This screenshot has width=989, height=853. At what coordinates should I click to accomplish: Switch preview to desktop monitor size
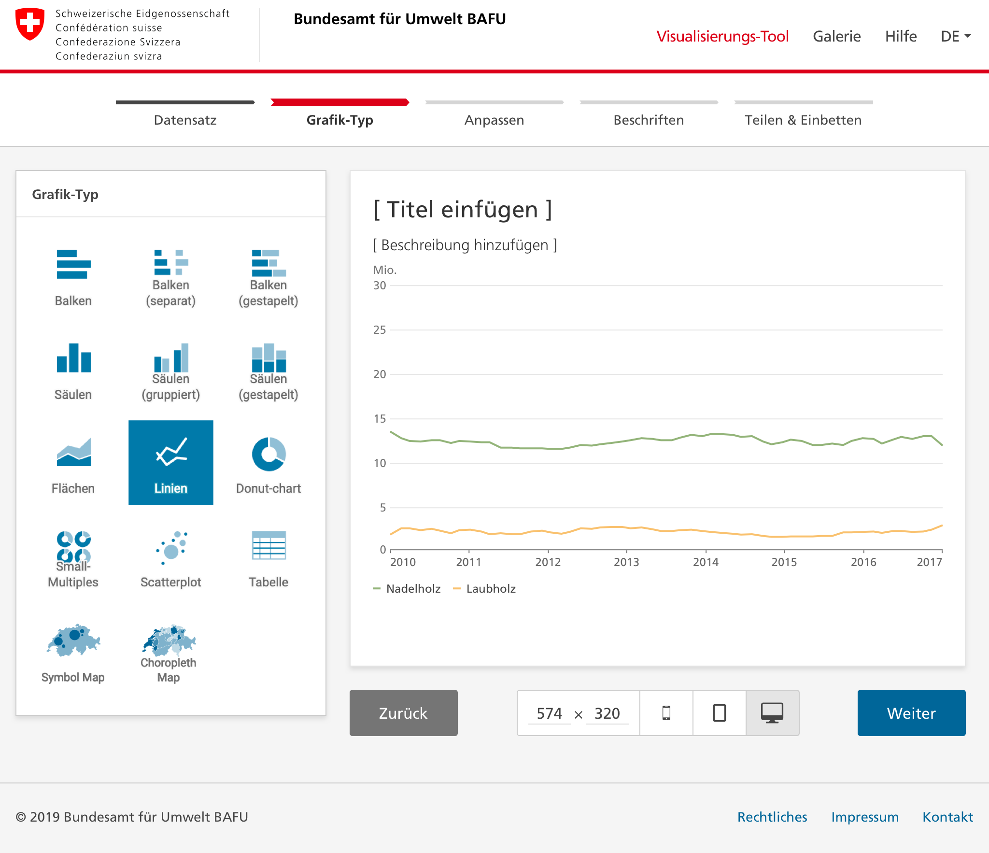click(x=772, y=713)
